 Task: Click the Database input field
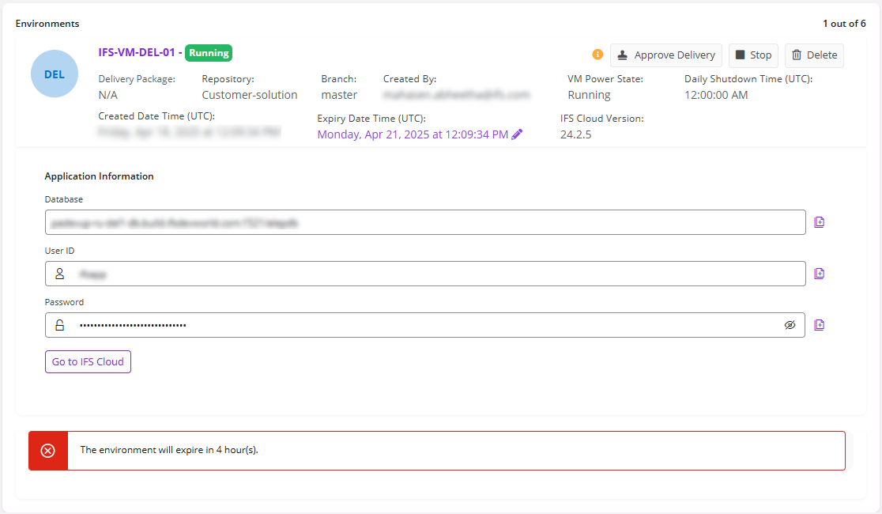(425, 222)
